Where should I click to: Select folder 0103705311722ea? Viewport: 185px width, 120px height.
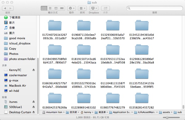click(113, 50)
